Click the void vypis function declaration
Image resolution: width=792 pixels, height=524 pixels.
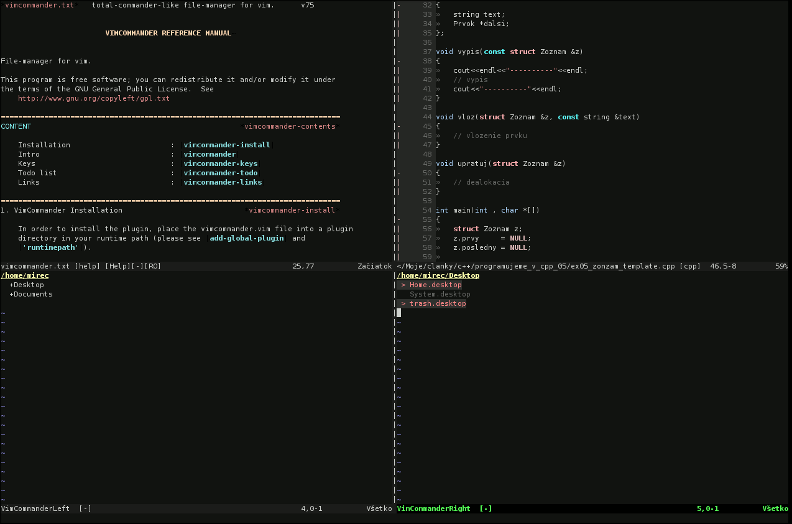point(509,52)
